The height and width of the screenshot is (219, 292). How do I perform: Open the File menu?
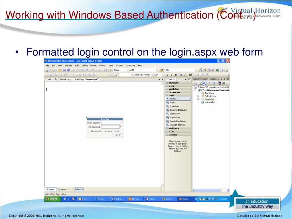(47, 66)
